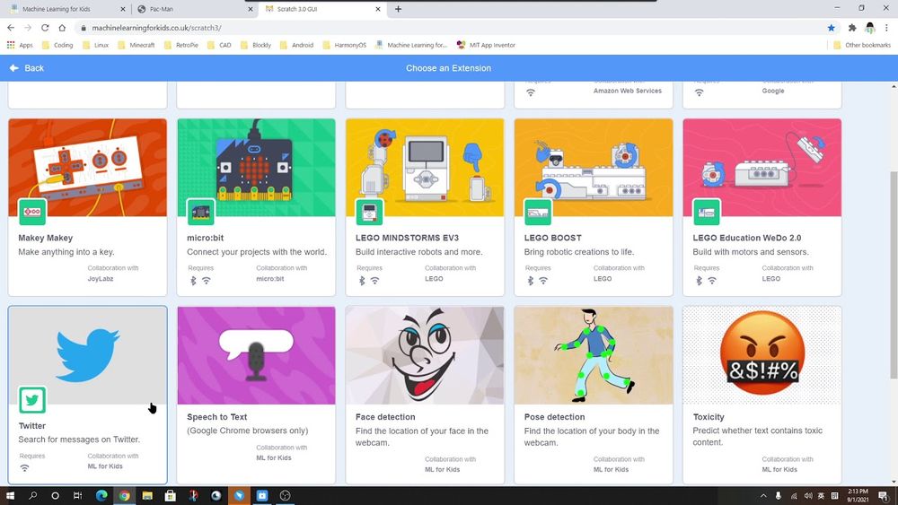The image size is (898, 505).
Task: Open the Windows Start menu
Action: point(10,496)
